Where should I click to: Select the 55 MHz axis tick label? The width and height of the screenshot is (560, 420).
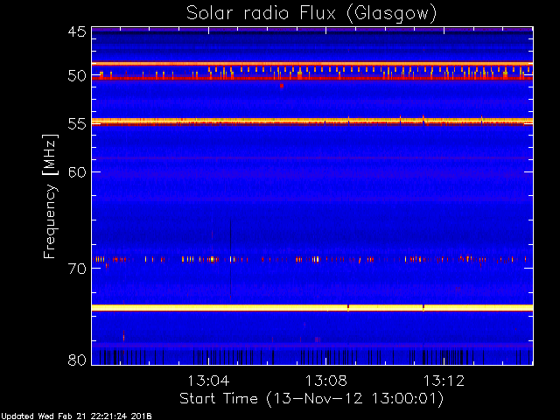tap(77, 124)
